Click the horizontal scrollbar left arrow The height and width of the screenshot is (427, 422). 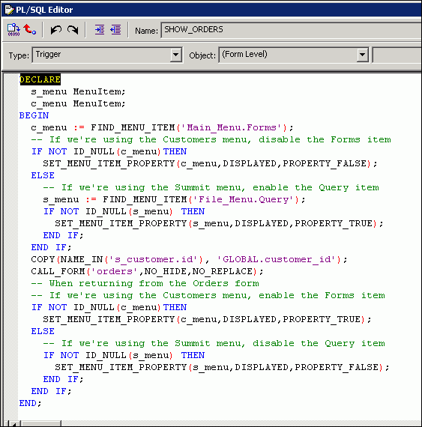[x=14, y=424]
